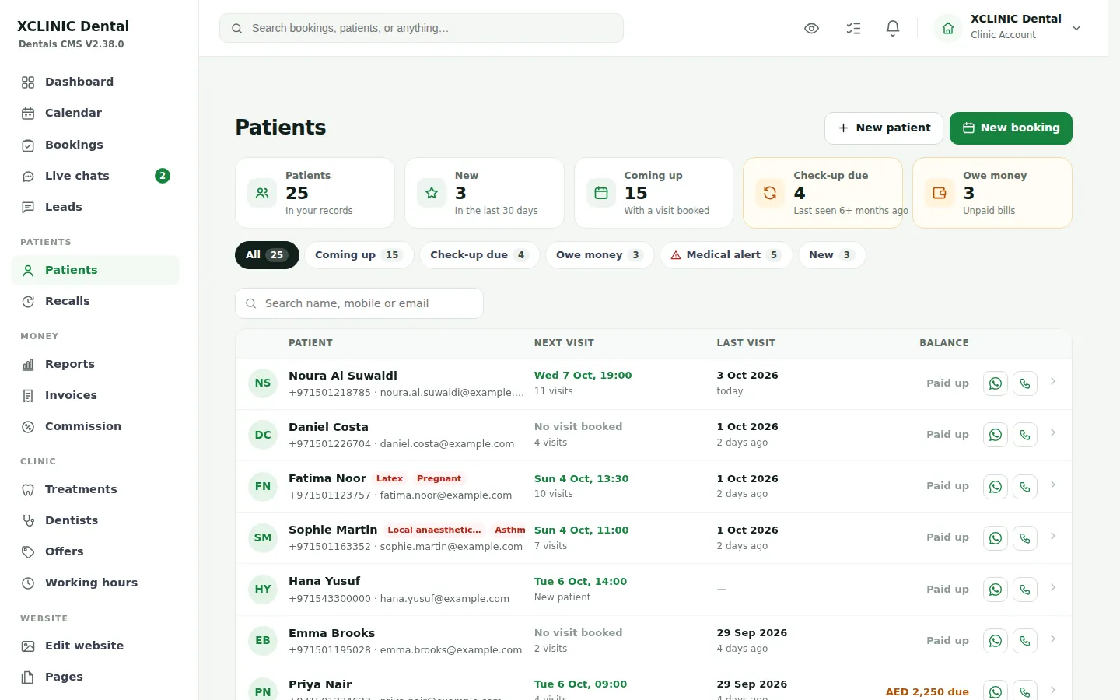Screen dimensions: 1120x700
Task: Filter by Owe money tab
Action: coord(600,255)
